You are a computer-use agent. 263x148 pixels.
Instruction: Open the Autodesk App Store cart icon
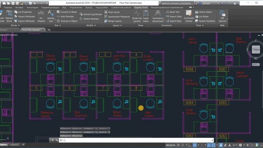[222, 3]
